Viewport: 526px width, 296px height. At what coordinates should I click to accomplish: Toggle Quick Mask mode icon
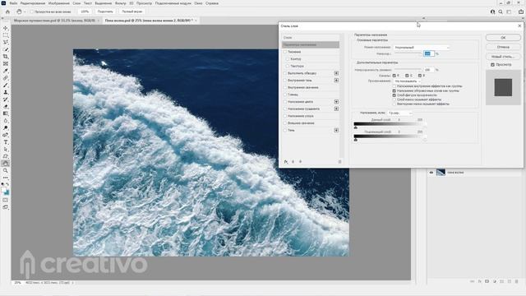6,200
